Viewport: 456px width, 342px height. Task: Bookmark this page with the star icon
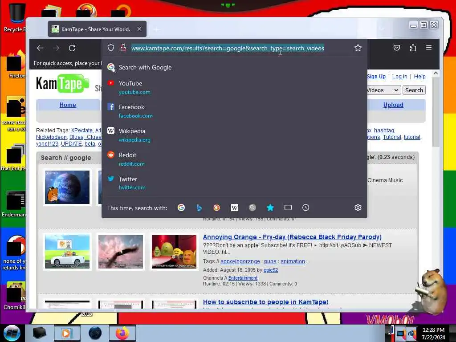click(x=358, y=48)
